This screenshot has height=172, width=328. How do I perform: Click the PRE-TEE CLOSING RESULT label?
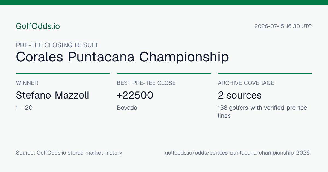(57, 45)
